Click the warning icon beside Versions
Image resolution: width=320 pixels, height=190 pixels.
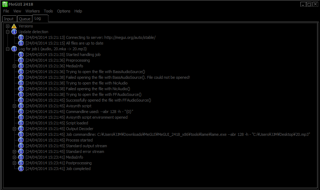[x=14, y=26]
